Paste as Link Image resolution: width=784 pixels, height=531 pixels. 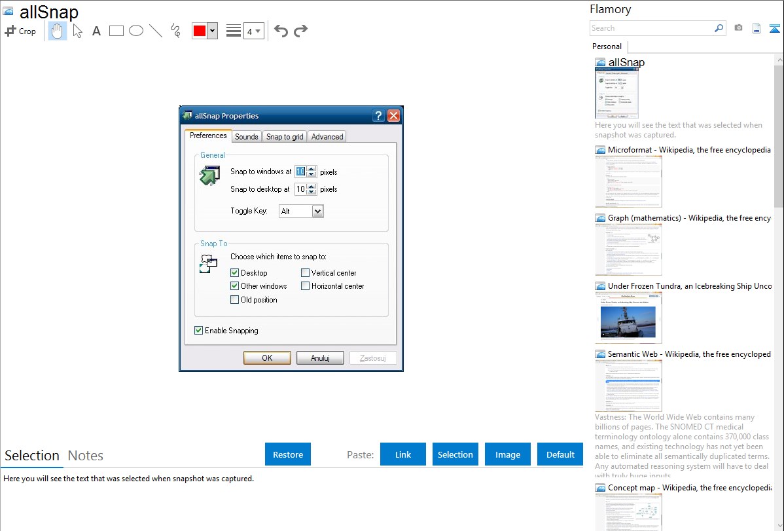403,454
